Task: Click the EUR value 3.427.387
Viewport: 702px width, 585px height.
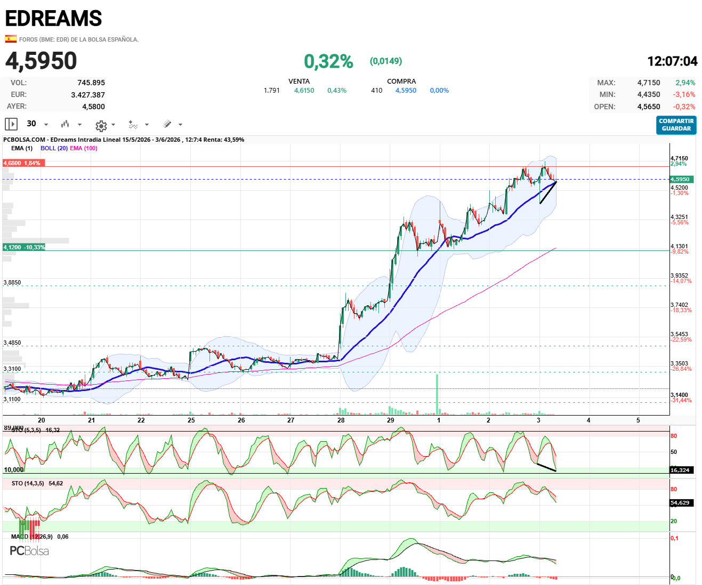Action: click(88, 95)
